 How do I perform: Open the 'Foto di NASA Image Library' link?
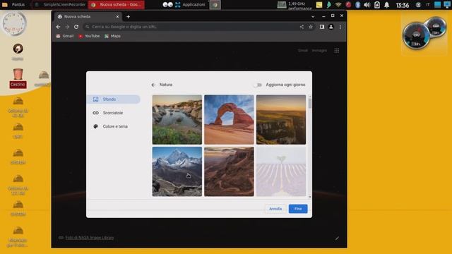(90, 238)
